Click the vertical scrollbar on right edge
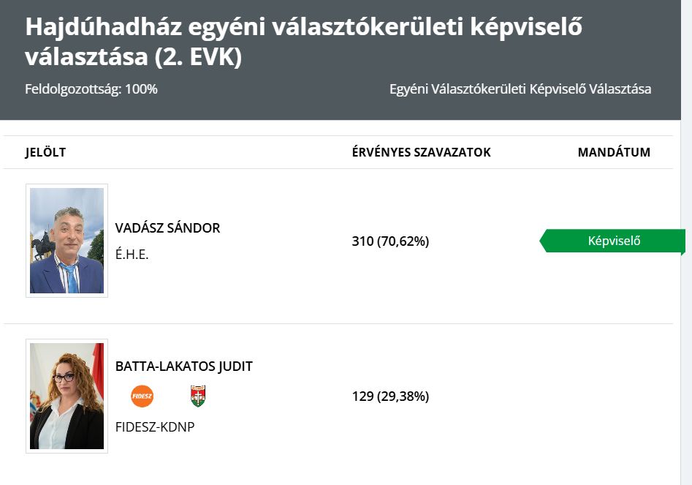The image size is (692, 485). [686, 243]
